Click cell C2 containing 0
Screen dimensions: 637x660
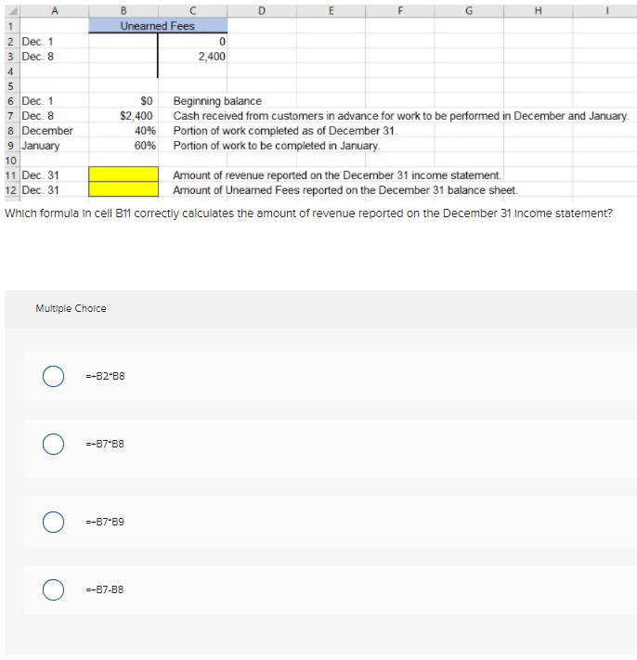193,41
